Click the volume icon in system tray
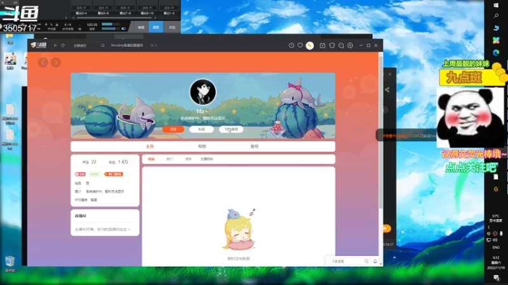The width and height of the screenshot is (508, 285). 495,240
